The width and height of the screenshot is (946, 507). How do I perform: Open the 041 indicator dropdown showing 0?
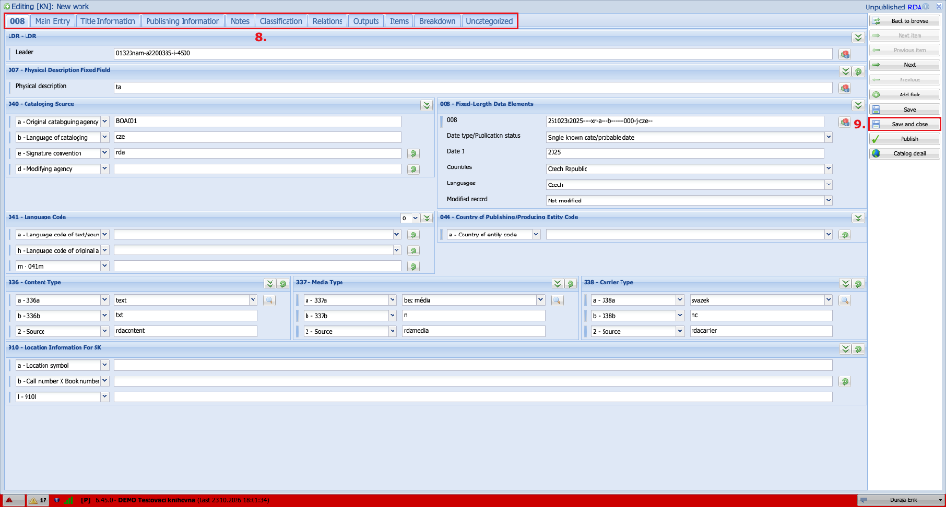pyautogui.click(x=415, y=218)
